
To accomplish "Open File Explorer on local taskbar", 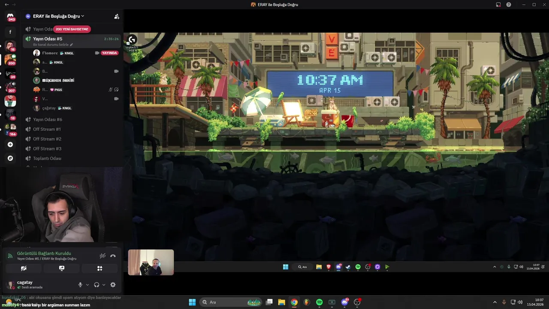I will 281,302.
